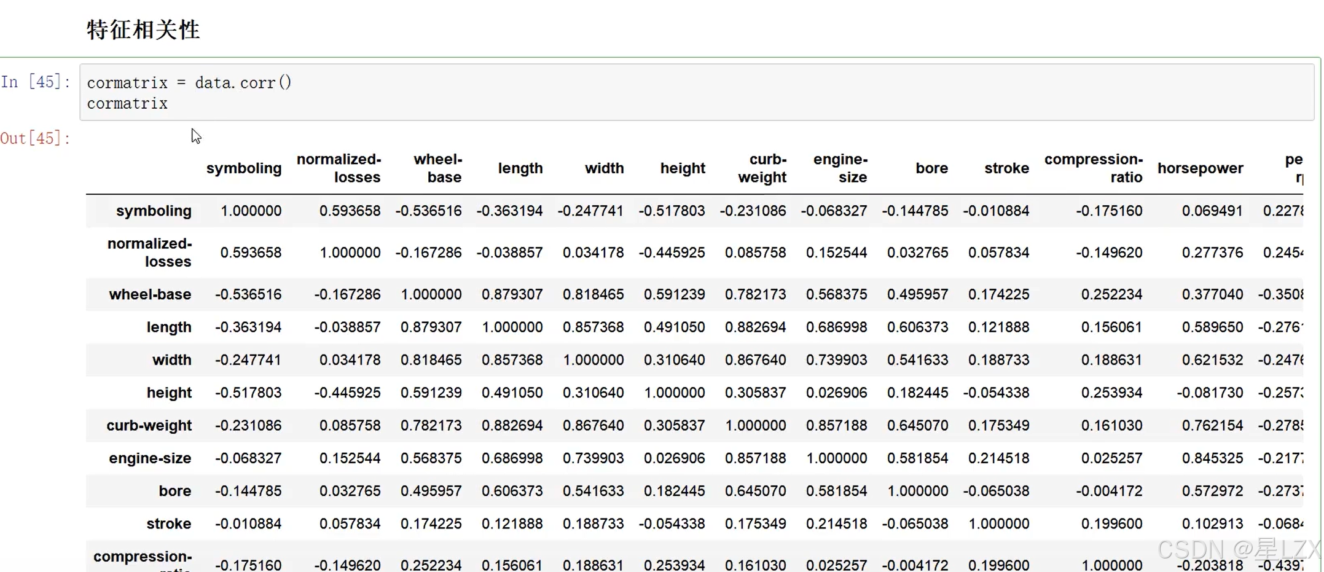1324x572 pixels.
Task: Click value -0.081730 in height row
Action: (x=1210, y=393)
